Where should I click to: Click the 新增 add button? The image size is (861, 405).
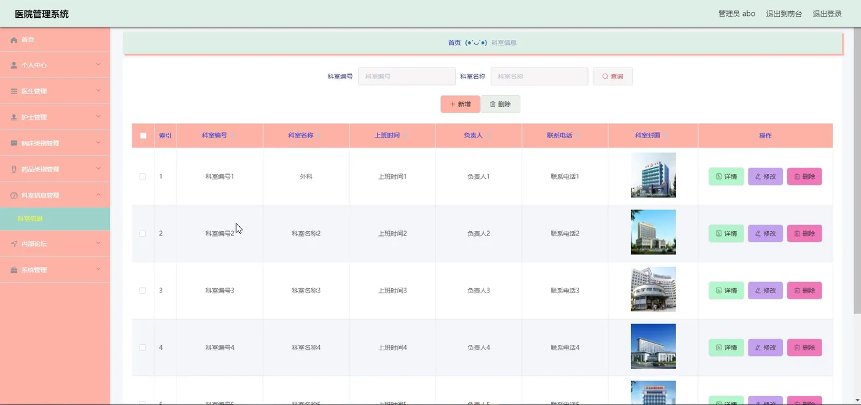tap(460, 104)
